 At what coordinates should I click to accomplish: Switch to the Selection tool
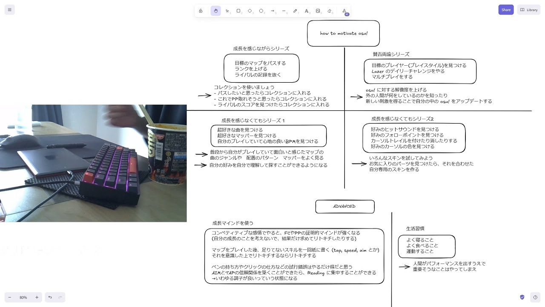tap(227, 11)
